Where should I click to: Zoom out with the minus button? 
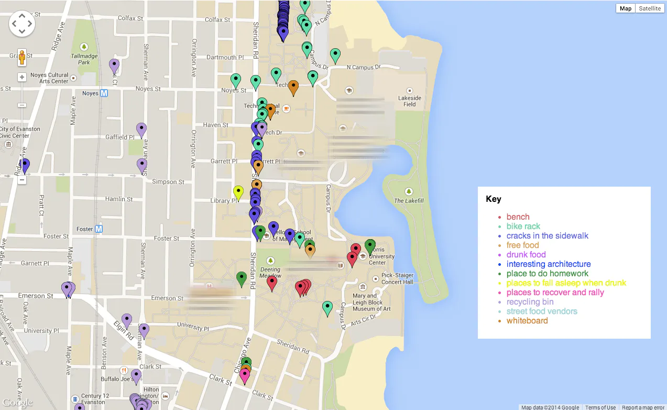coord(22,180)
